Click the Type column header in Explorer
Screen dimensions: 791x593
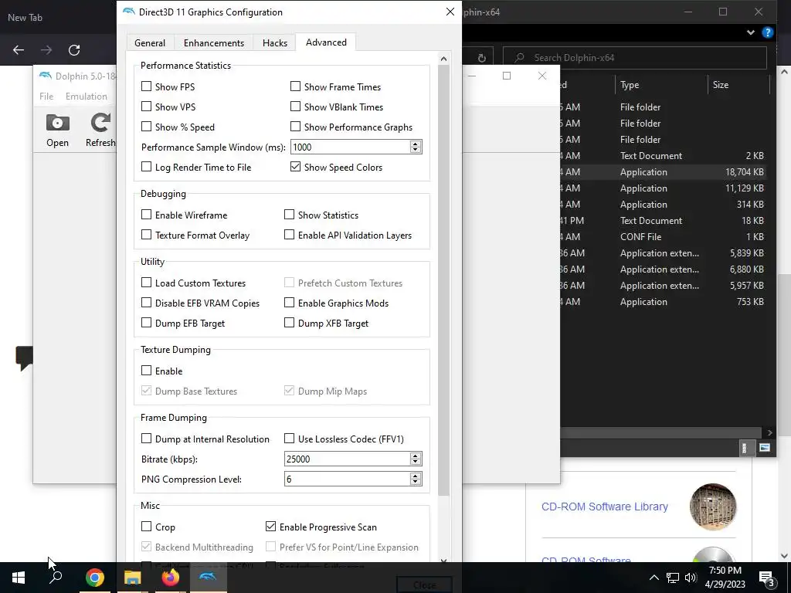click(661, 85)
